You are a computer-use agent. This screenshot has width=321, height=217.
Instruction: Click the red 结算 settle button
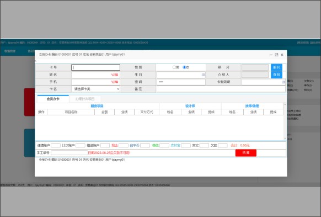[x=245, y=153]
